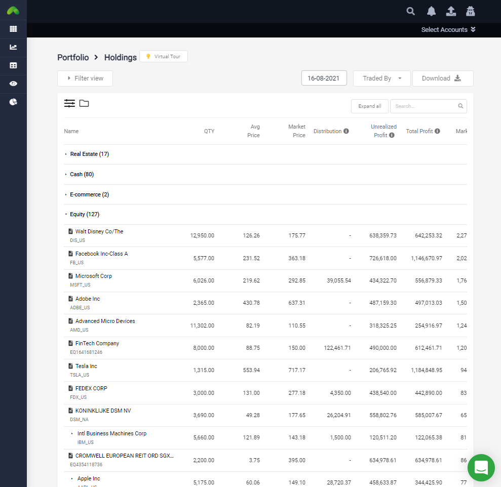
Task: Click the search magnifier icon in top bar
Action: pos(411,11)
